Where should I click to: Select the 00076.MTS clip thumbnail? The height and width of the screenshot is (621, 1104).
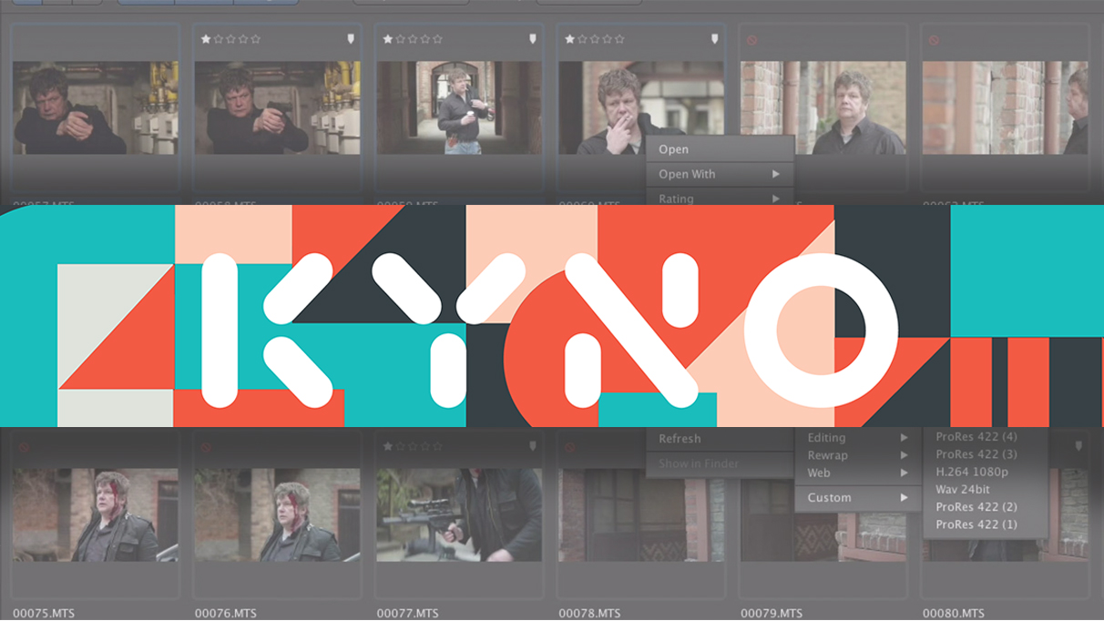(277, 515)
